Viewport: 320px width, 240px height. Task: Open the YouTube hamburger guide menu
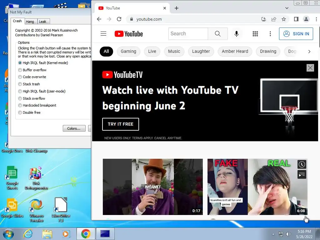coord(103,34)
